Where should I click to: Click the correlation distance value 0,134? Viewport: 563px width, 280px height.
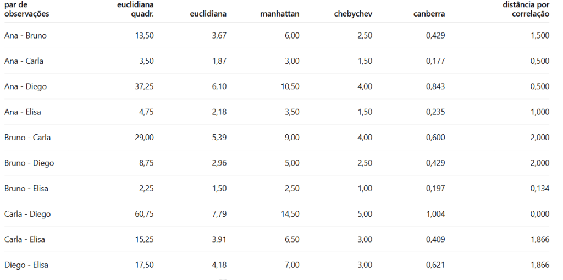[x=540, y=189]
